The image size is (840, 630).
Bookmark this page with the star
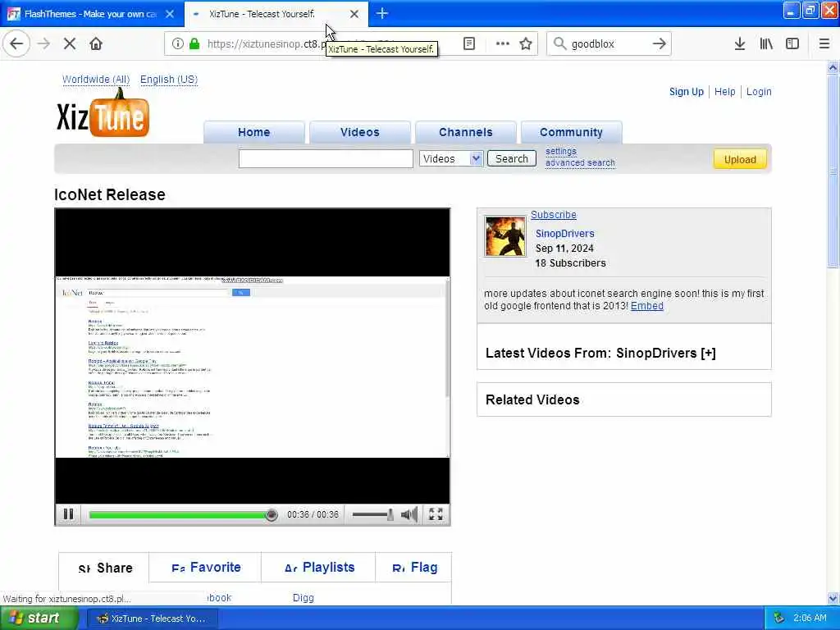tap(526, 44)
